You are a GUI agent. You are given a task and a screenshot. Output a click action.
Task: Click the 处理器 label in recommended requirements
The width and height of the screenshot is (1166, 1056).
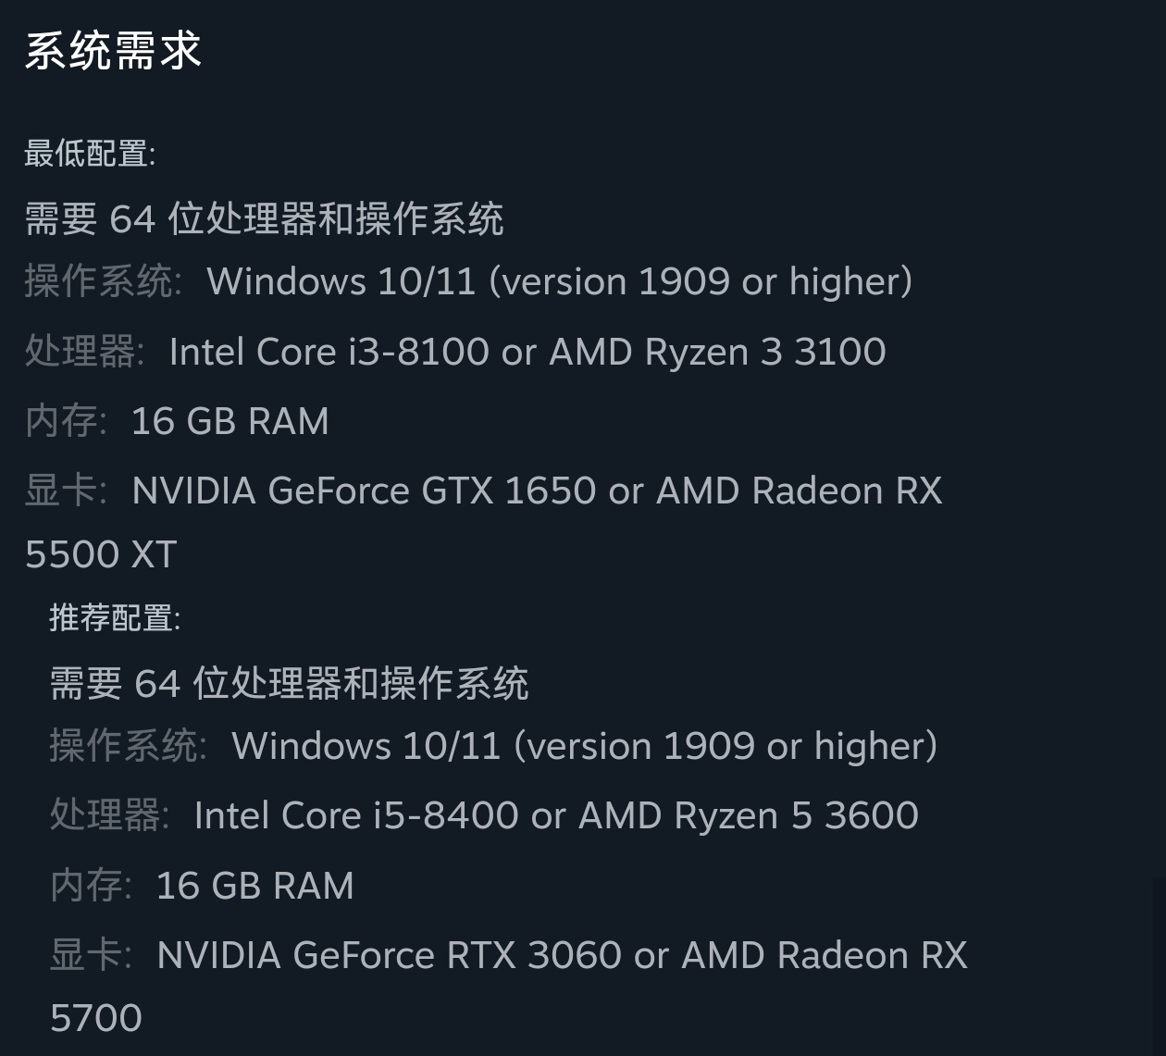coord(105,815)
